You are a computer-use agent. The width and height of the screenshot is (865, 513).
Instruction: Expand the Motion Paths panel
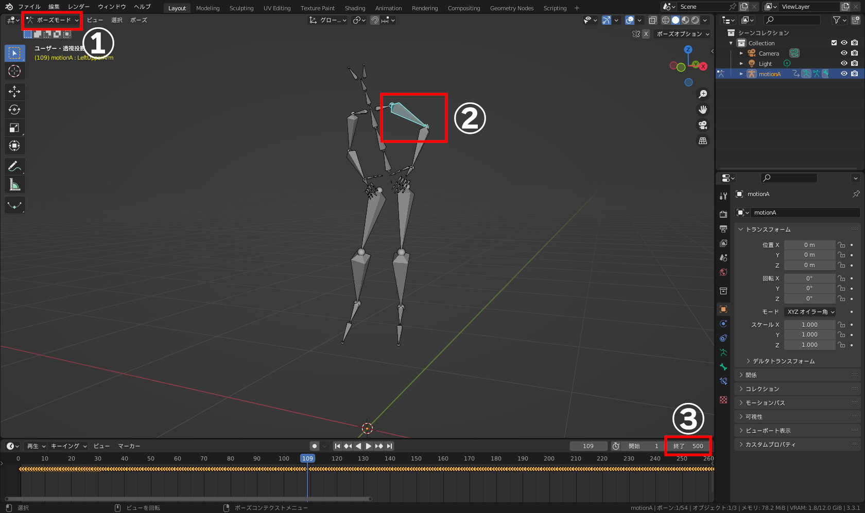pyautogui.click(x=799, y=403)
